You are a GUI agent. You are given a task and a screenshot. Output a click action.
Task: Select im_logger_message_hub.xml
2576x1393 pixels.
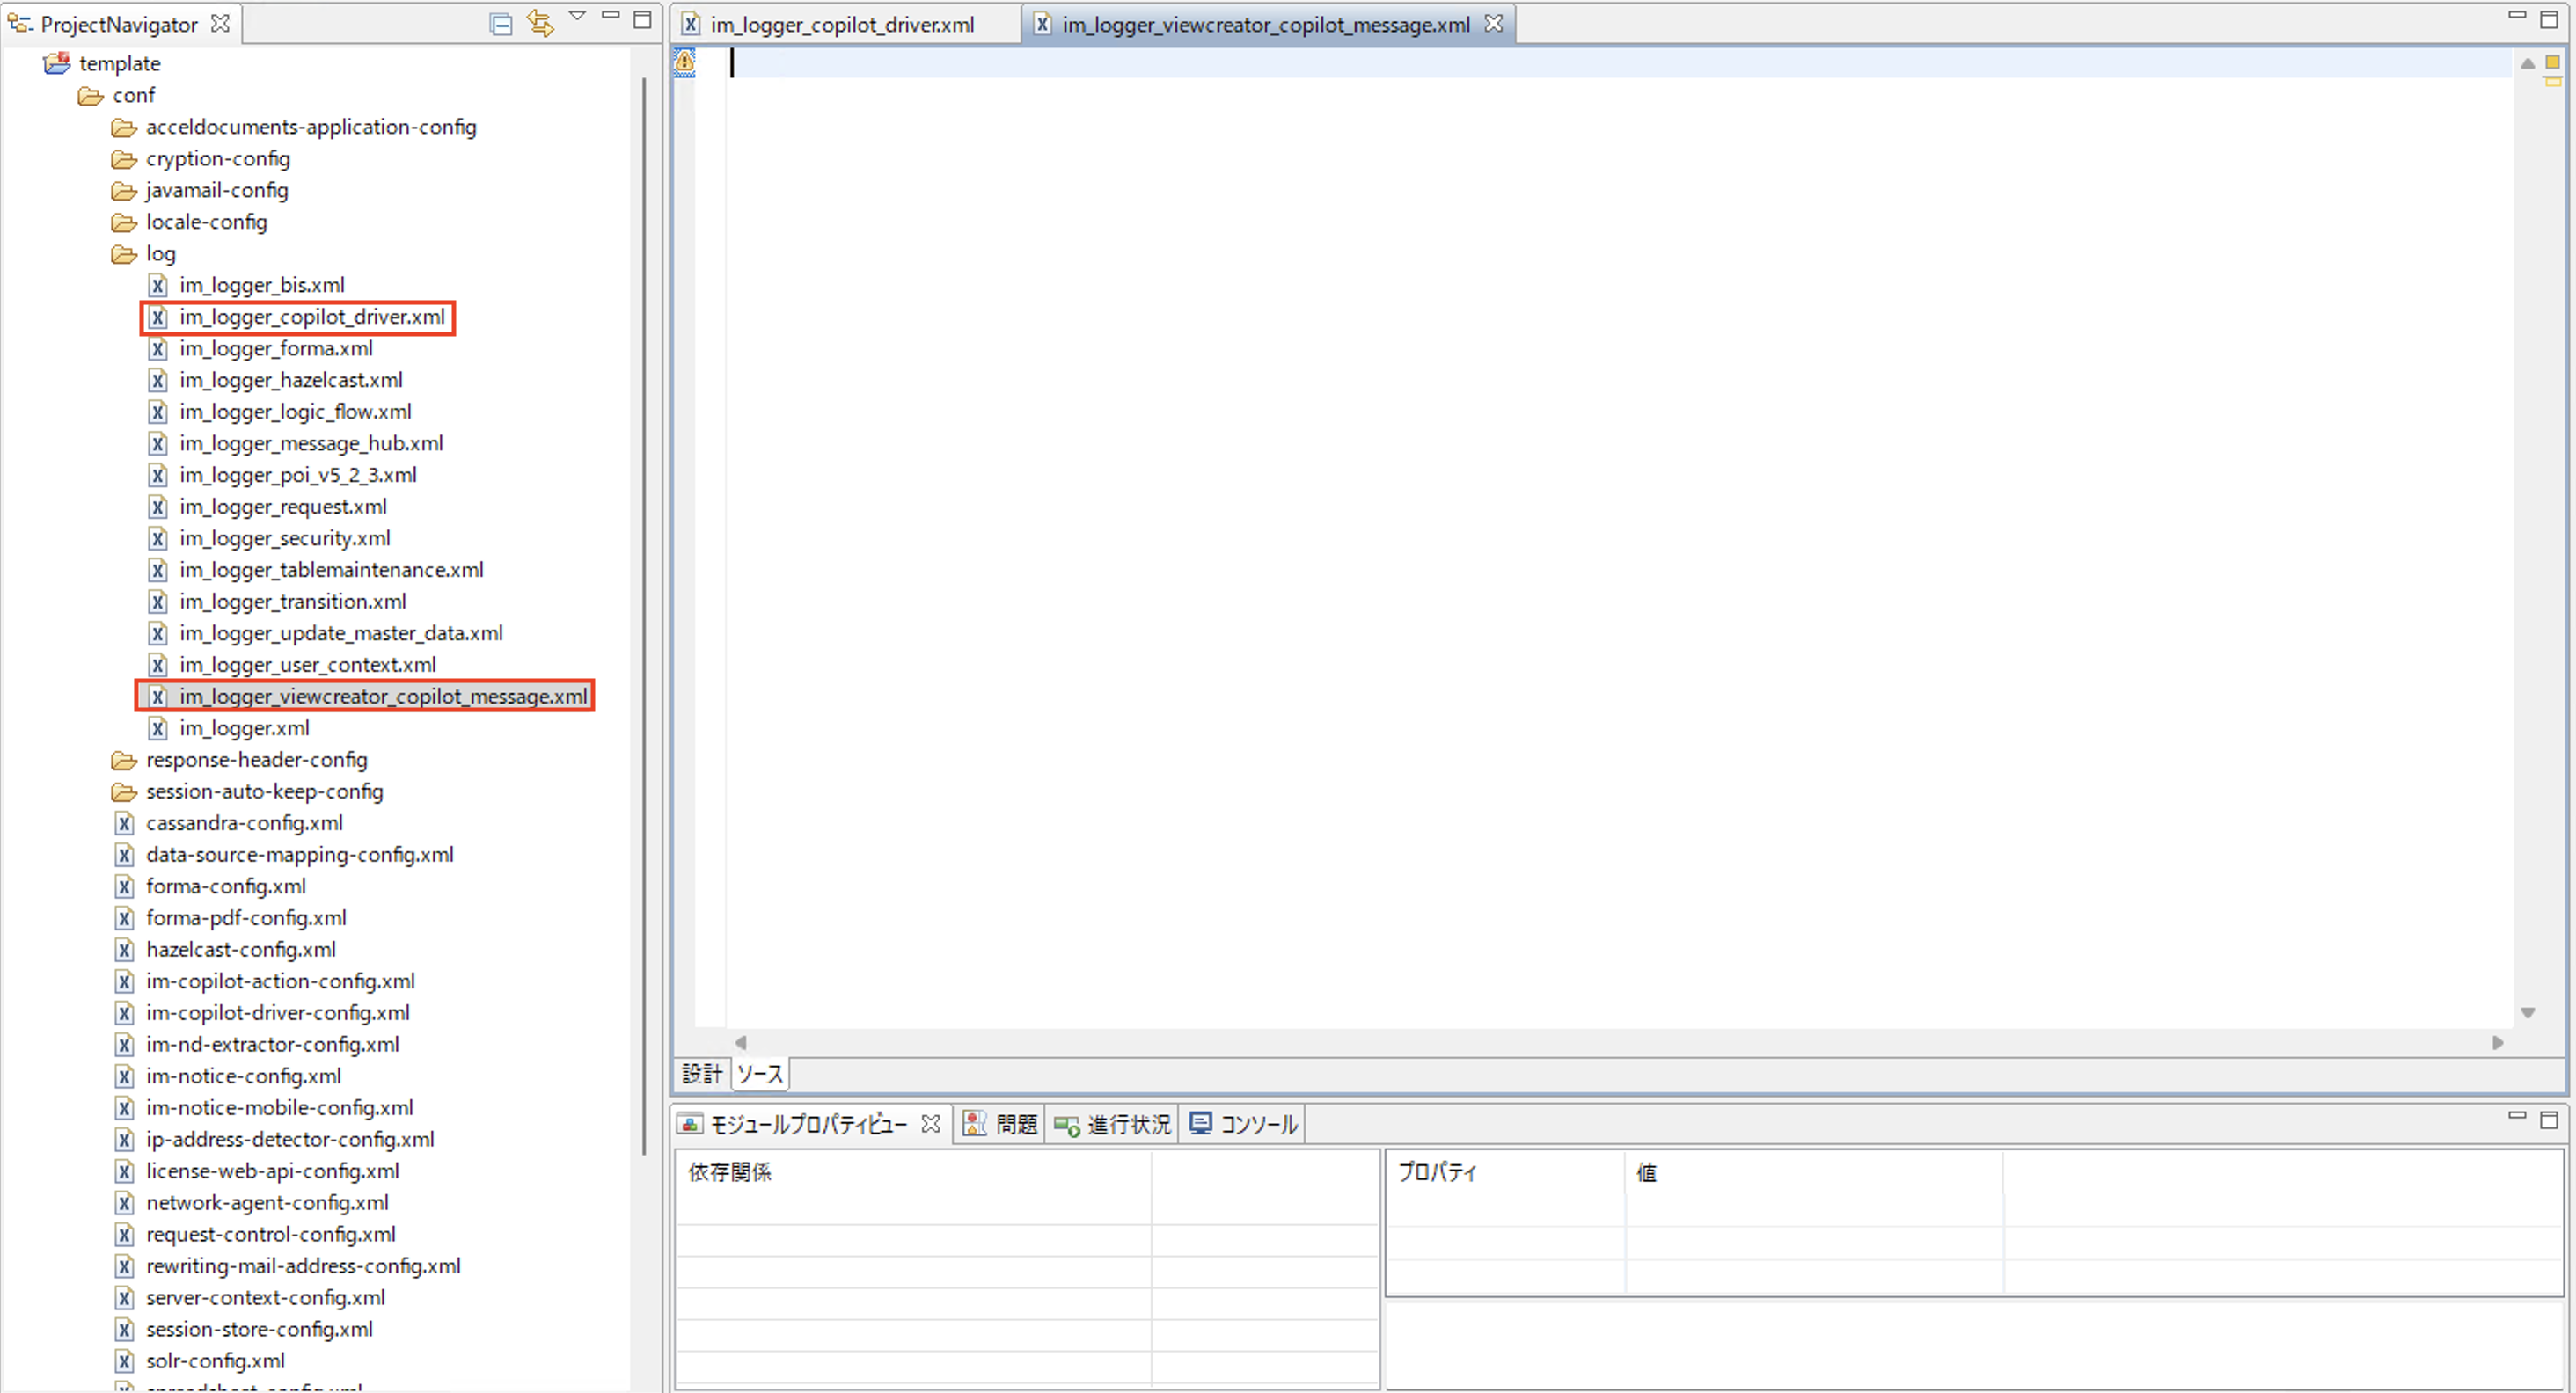311,444
